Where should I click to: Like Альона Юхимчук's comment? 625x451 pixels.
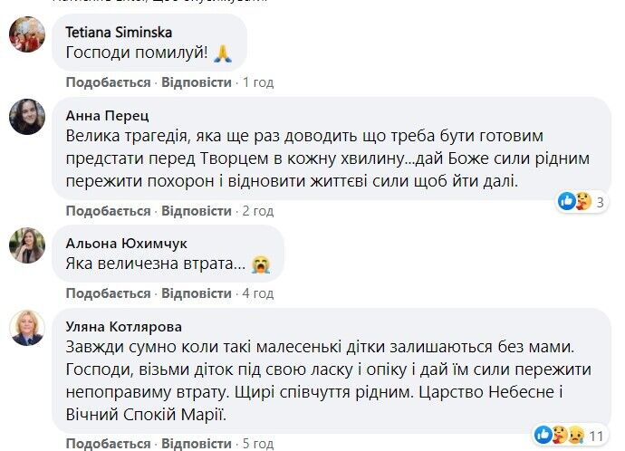[x=108, y=293]
